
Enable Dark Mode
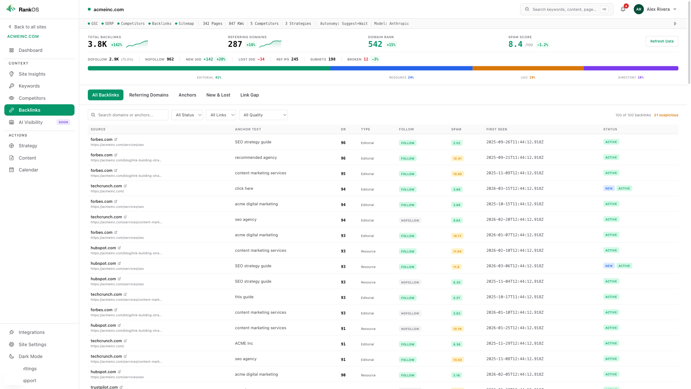30,356
